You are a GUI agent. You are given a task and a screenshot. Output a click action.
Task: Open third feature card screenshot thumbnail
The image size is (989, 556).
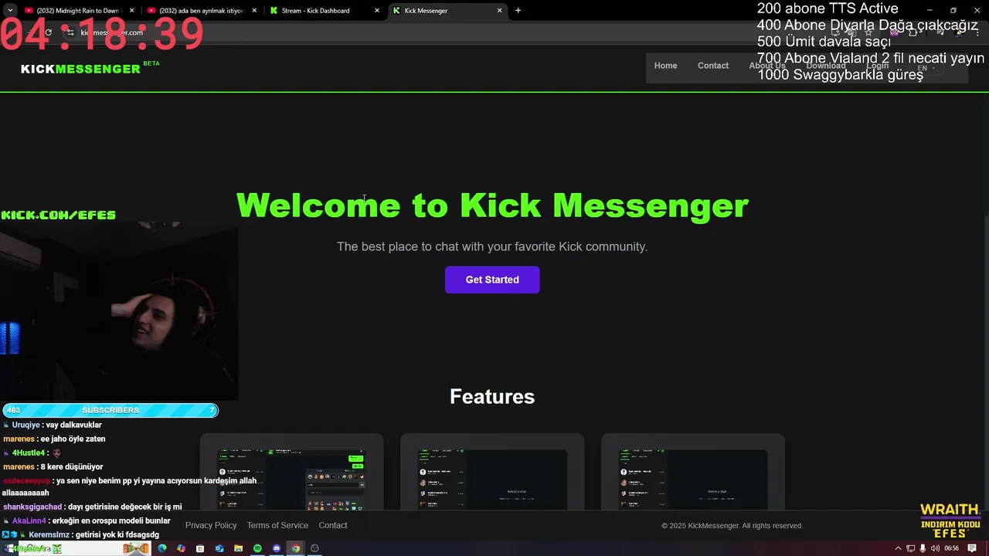click(693, 479)
